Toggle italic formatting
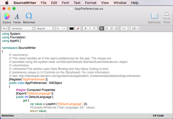This screenshot has height=119, width=173. click(90, 29)
